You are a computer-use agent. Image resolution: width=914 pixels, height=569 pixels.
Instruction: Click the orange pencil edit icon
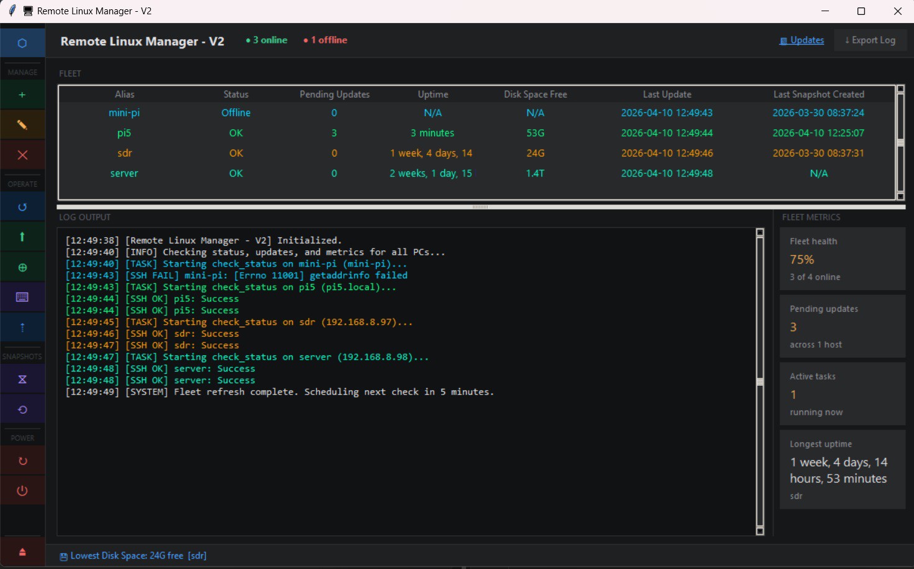pyautogui.click(x=22, y=125)
